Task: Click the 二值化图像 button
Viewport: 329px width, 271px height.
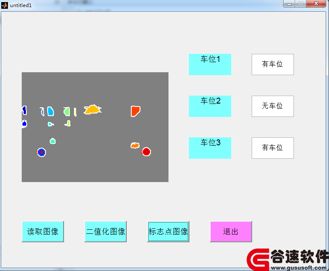Action: (105, 232)
